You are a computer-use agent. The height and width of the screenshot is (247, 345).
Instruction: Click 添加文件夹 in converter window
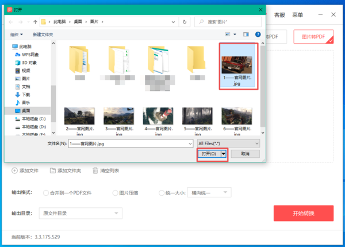[66, 170]
